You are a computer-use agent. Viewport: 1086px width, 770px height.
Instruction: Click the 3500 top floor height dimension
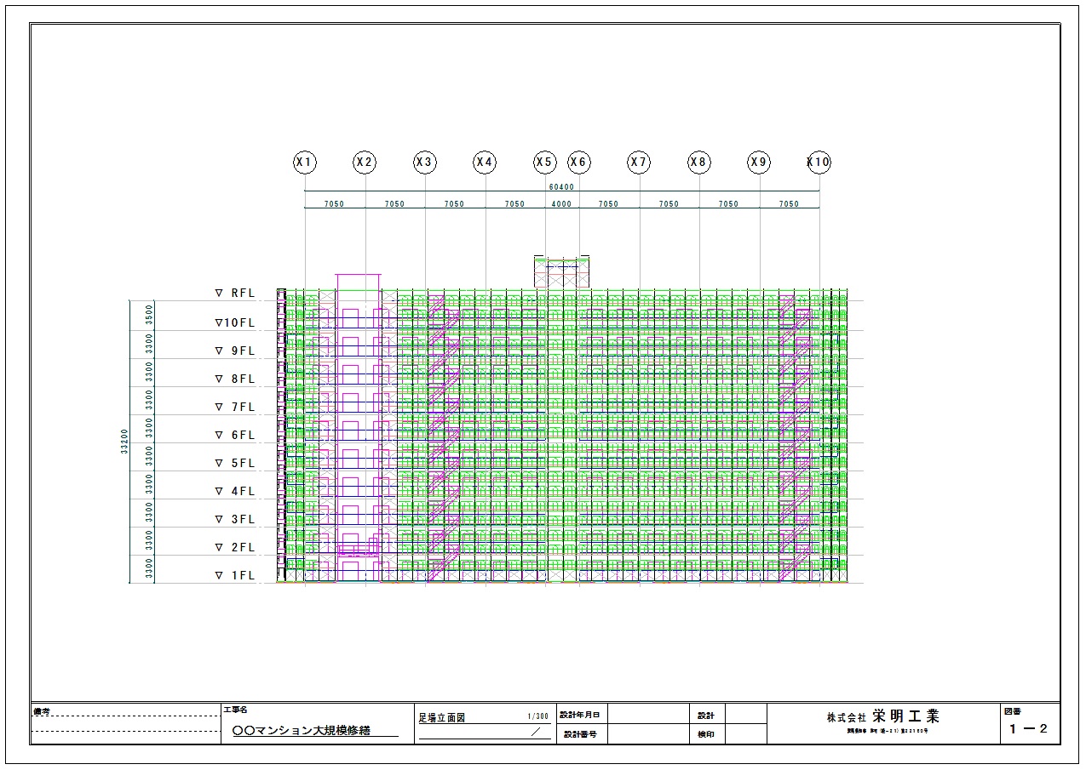[x=150, y=314]
